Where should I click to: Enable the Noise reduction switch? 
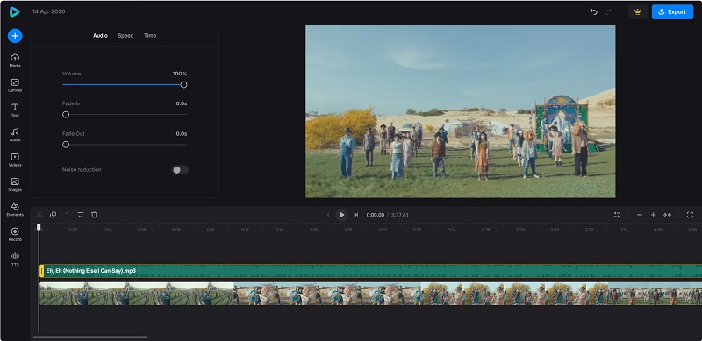(x=181, y=170)
